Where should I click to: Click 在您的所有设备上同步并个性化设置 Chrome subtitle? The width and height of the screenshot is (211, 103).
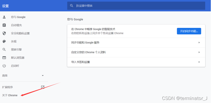click(x=97, y=33)
